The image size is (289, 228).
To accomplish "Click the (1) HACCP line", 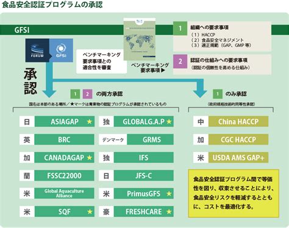I will (203, 35).
